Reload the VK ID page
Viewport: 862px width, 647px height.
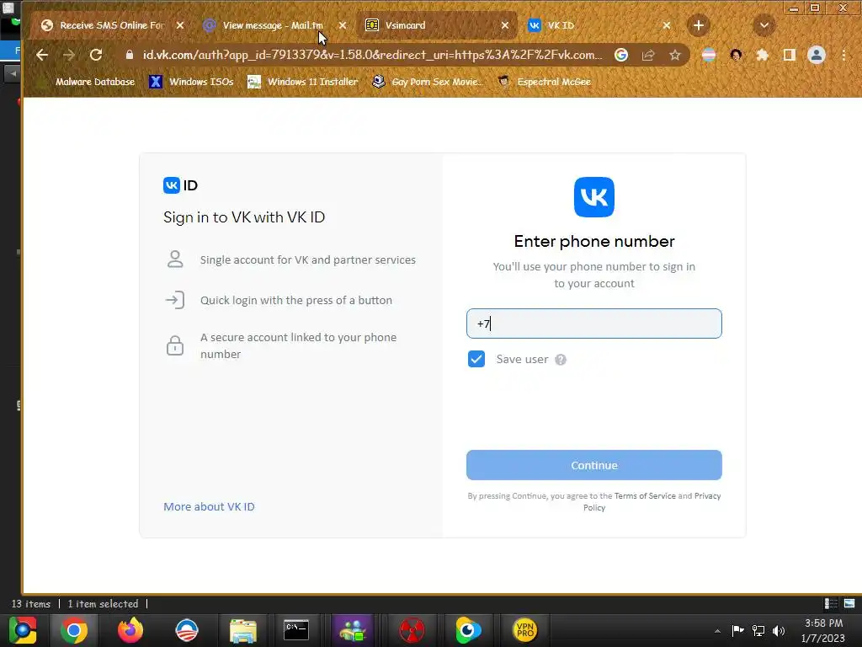point(96,55)
